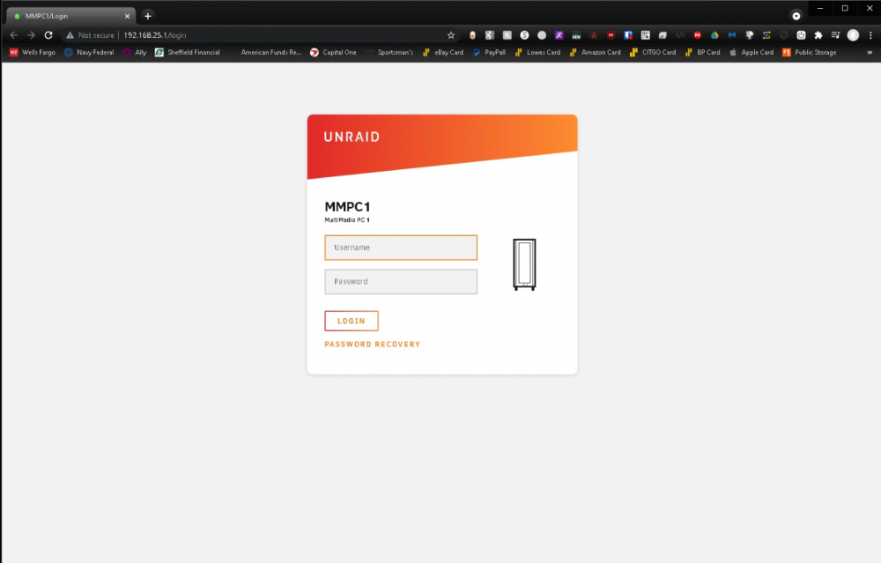Reload the Unraid login page
The height and width of the screenshot is (563, 881).
pyautogui.click(x=48, y=35)
